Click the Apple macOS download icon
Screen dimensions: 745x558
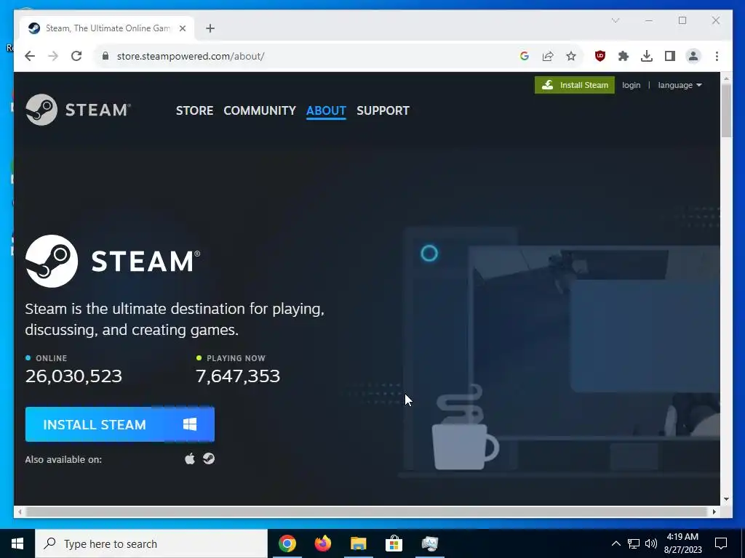click(x=190, y=459)
